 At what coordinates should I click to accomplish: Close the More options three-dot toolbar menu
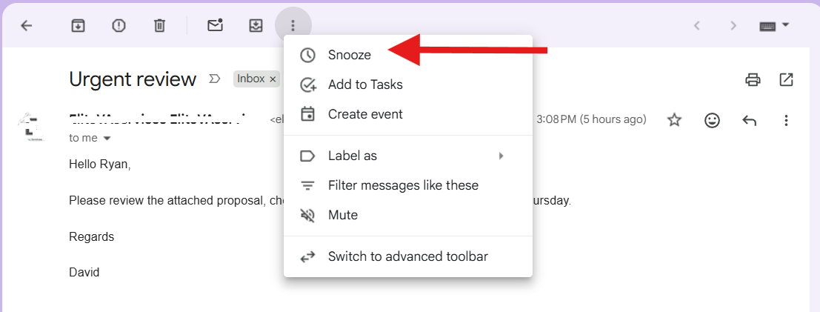coord(293,25)
